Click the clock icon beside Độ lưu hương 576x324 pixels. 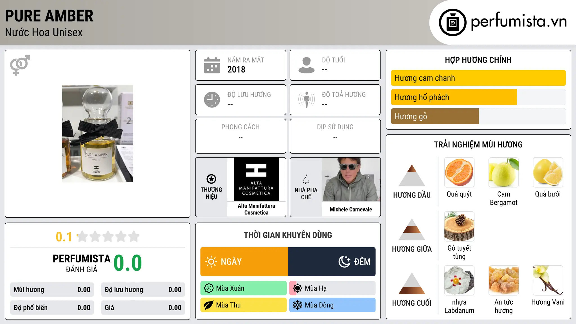coord(212,100)
